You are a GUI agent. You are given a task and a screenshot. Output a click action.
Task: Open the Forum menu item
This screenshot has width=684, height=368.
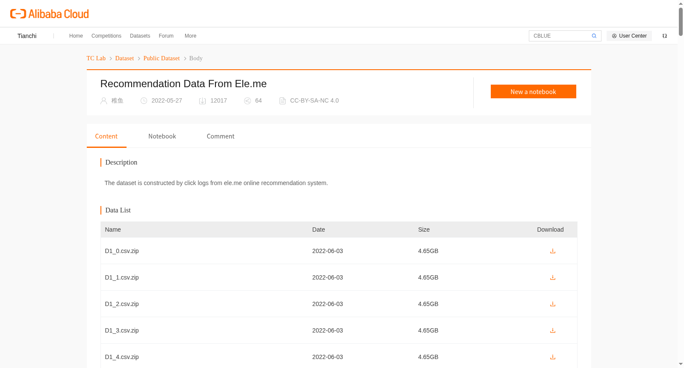point(166,36)
